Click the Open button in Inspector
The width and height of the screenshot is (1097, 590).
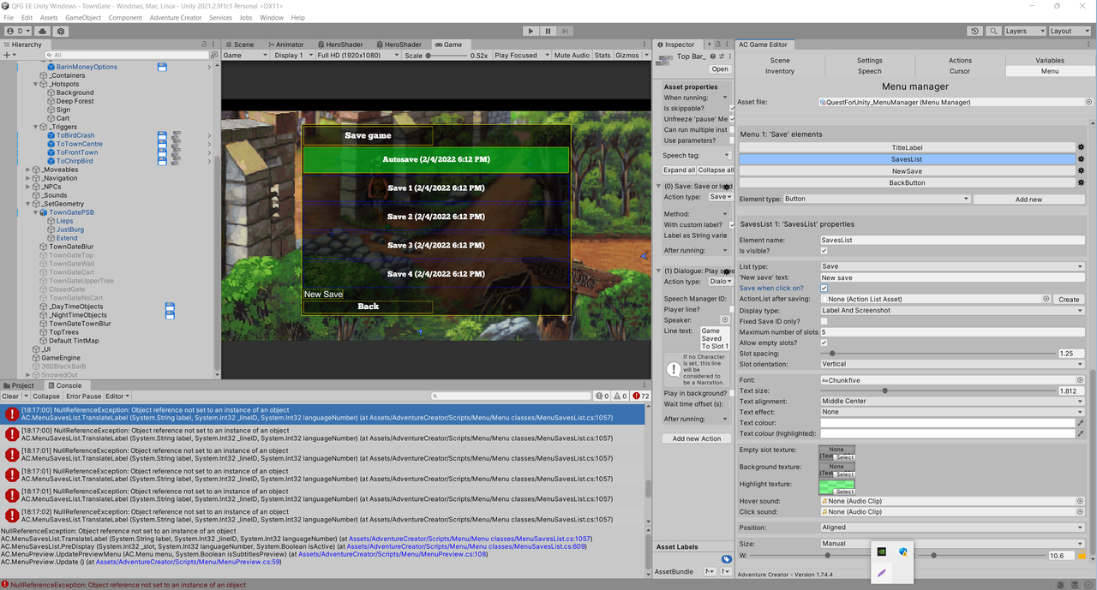click(x=720, y=69)
